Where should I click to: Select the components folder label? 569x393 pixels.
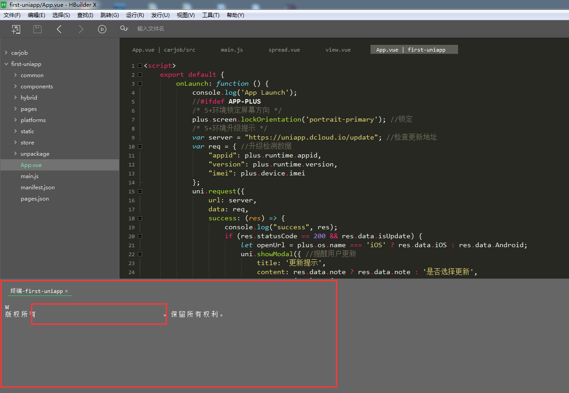click(37, 87)
